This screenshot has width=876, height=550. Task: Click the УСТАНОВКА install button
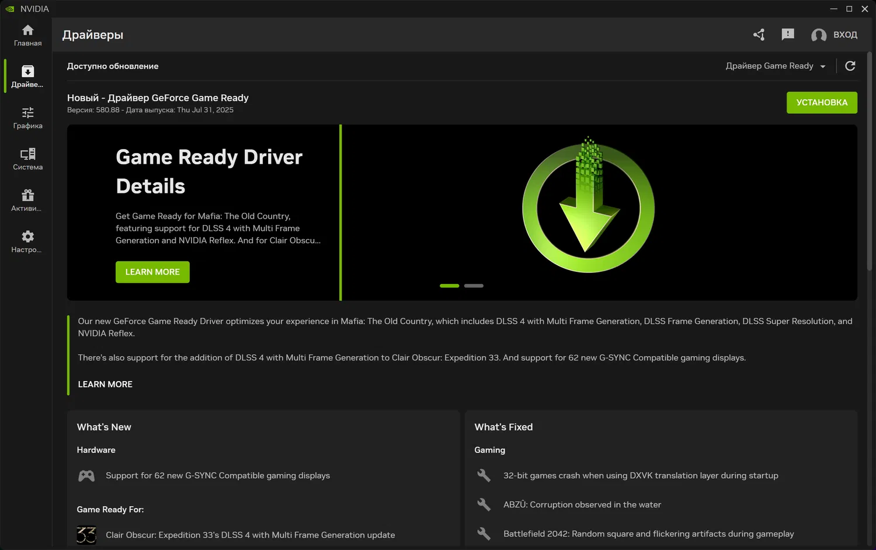click(822, 102)
